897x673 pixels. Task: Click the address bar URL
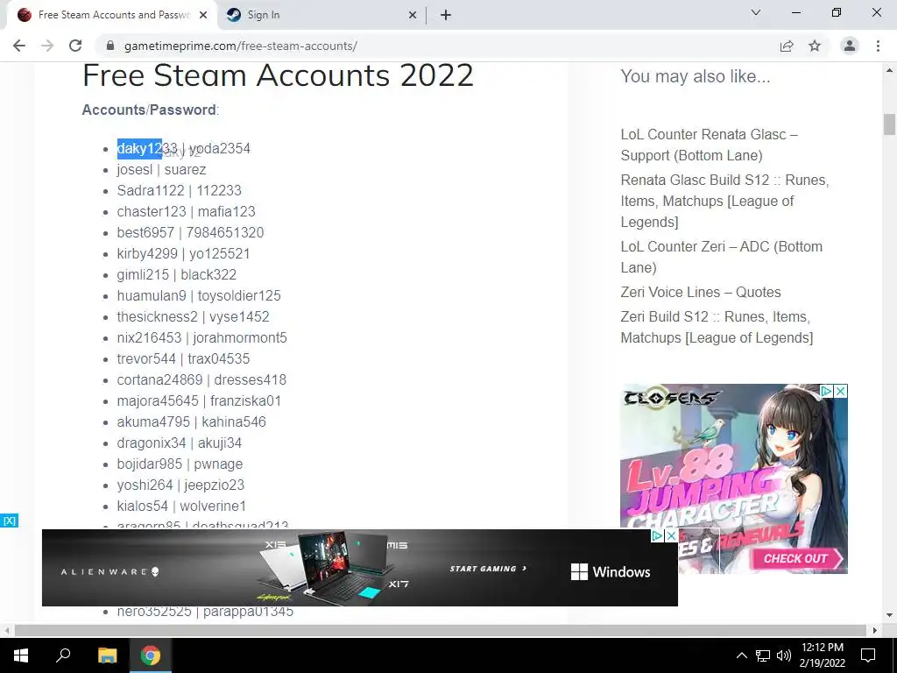point(240,46)
